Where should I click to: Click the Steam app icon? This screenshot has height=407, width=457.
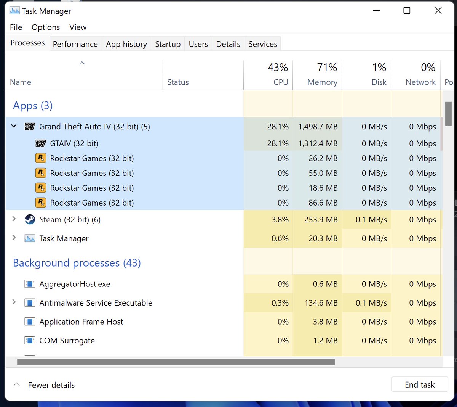30,219
